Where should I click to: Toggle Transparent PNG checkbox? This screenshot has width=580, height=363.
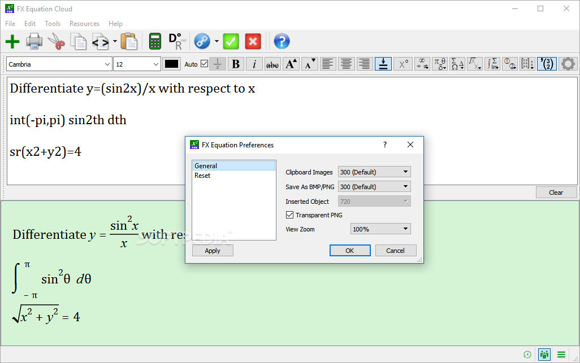289,215
